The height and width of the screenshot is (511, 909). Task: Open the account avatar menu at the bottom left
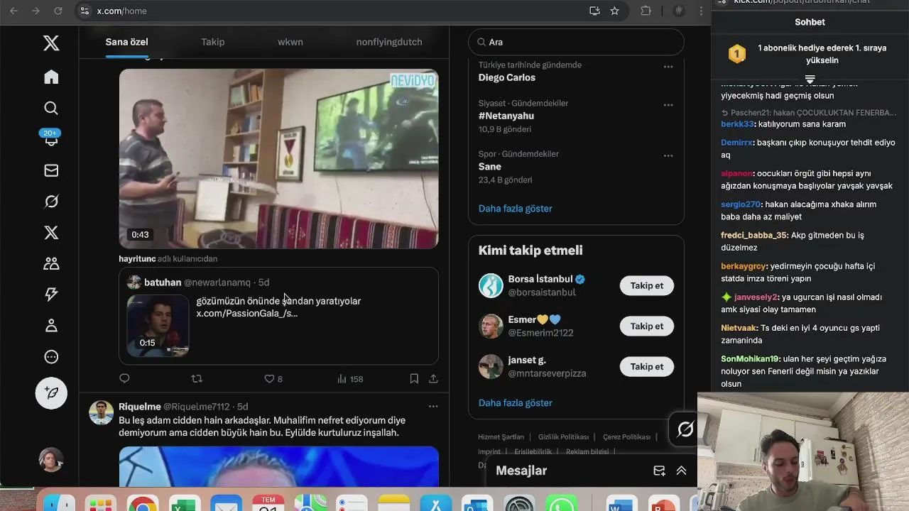[x=51, y=460]
